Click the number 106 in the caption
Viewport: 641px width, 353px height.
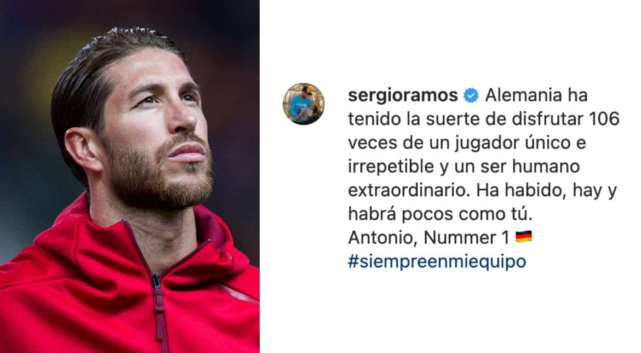604,119
